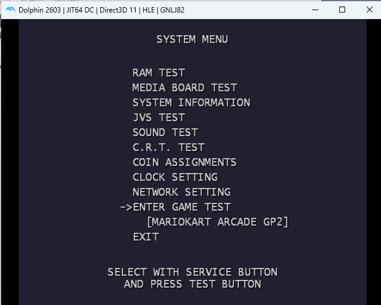
Task: Select CLOCK SETTING option
Action: (x=175, y=177)
